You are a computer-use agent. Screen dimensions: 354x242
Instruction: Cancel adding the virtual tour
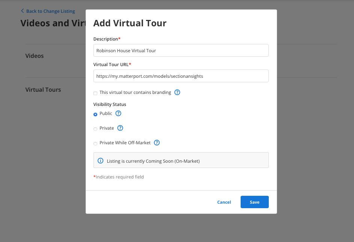(x=224, y=202)
